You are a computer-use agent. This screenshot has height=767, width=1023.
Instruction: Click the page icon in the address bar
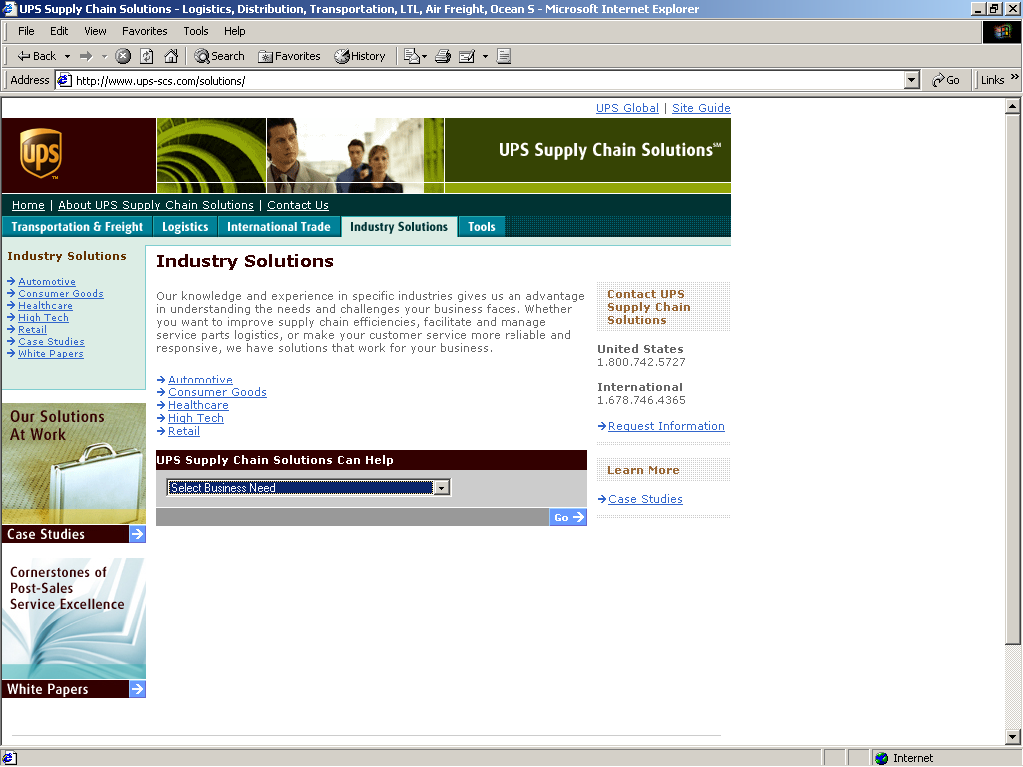tap(64, 80)
